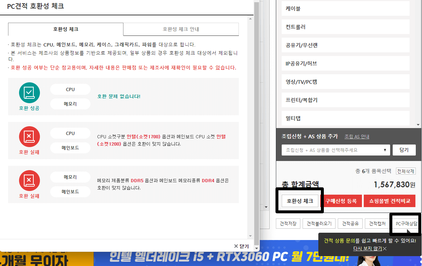Click the 호환성 체크 button
Image resolution: width=422 pixels, height=266 pixels.
(300, 201)
